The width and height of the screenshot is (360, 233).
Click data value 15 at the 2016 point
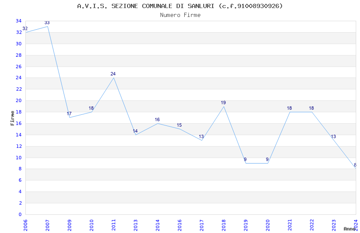pyautogui.click(x=179, y=125)
